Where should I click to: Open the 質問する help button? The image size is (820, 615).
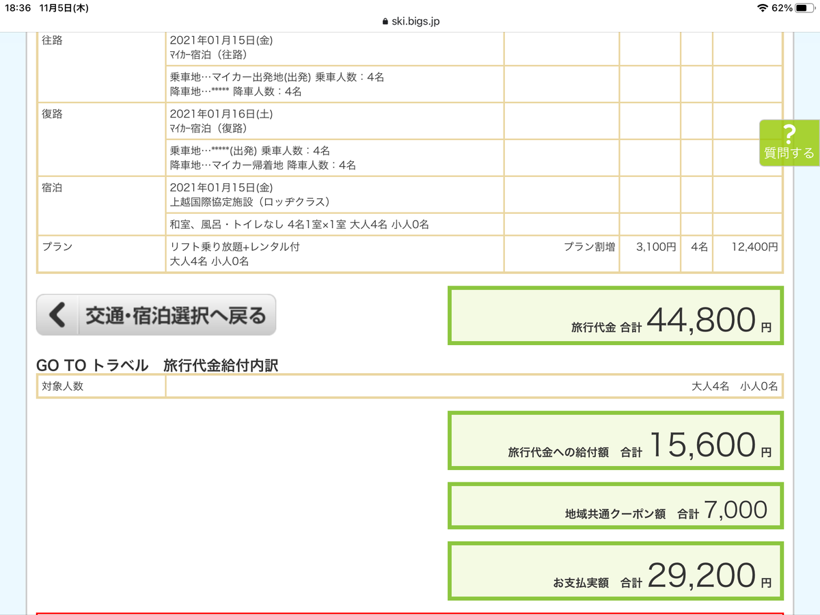point(789,143)
